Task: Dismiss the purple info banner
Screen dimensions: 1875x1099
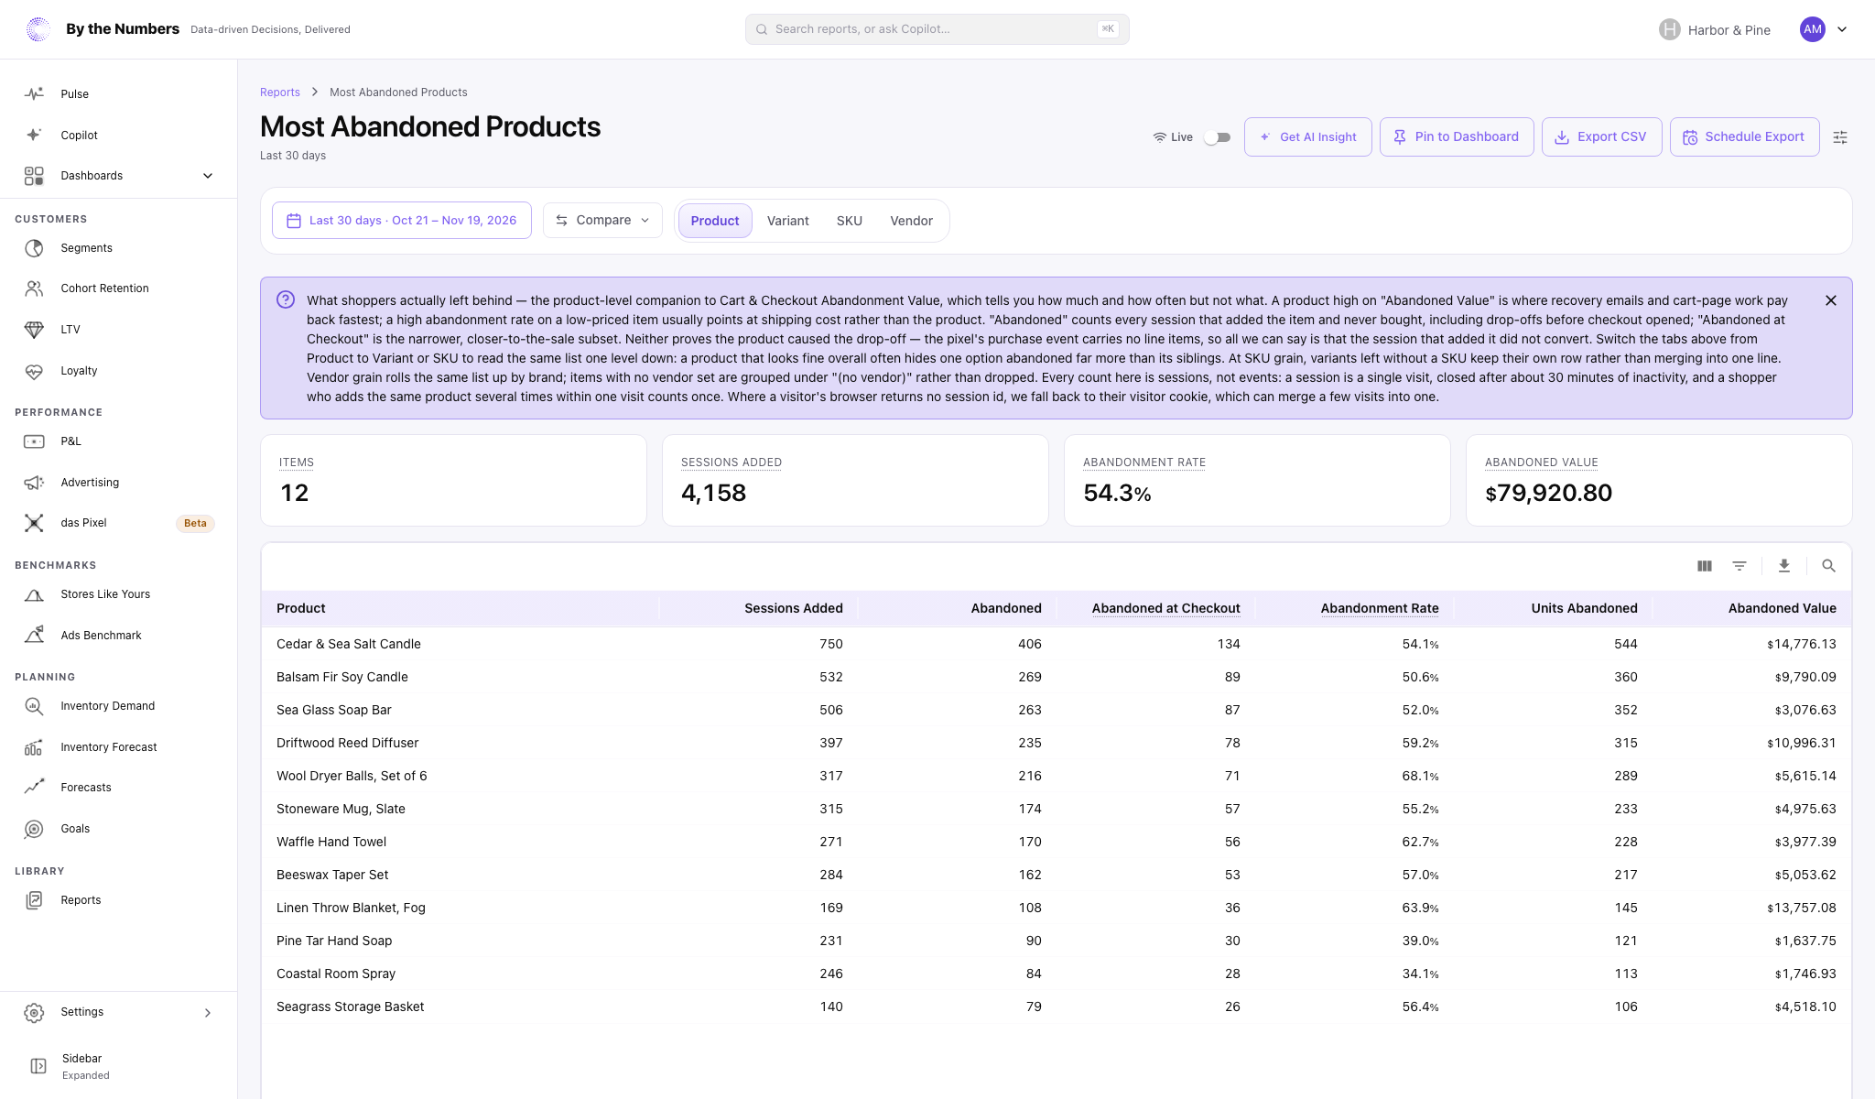Action: point(1831,300)
